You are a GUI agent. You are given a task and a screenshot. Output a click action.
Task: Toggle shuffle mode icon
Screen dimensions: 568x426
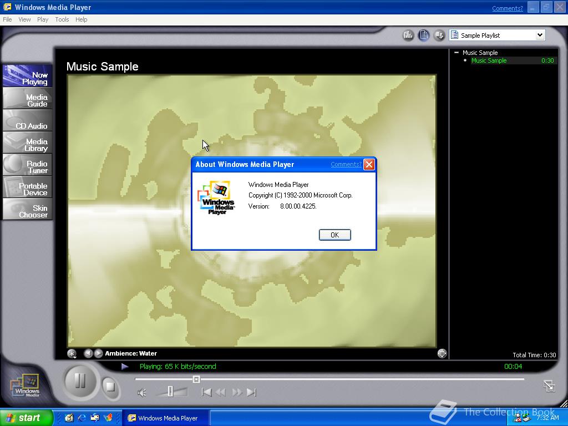click(x=439, y=35)
